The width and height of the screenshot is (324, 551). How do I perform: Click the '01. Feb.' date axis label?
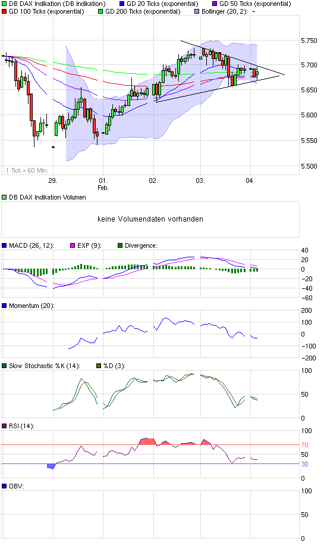pos(103,184)
